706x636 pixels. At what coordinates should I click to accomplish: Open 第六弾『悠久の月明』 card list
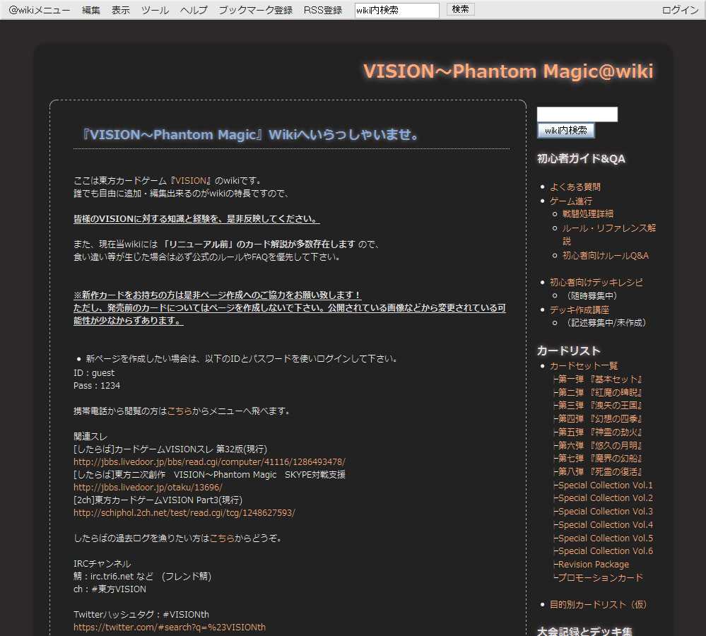coord(600,446)
